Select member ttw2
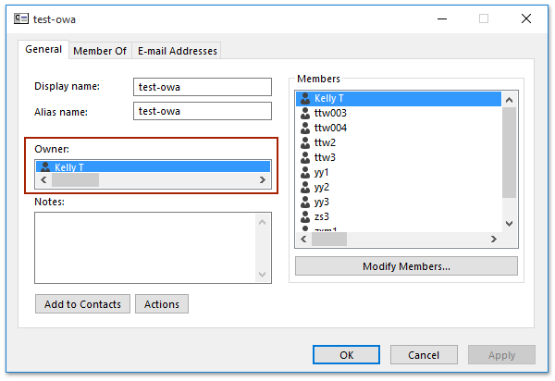Viewport: 555px width, 381px height. click(x=399, y=143)
